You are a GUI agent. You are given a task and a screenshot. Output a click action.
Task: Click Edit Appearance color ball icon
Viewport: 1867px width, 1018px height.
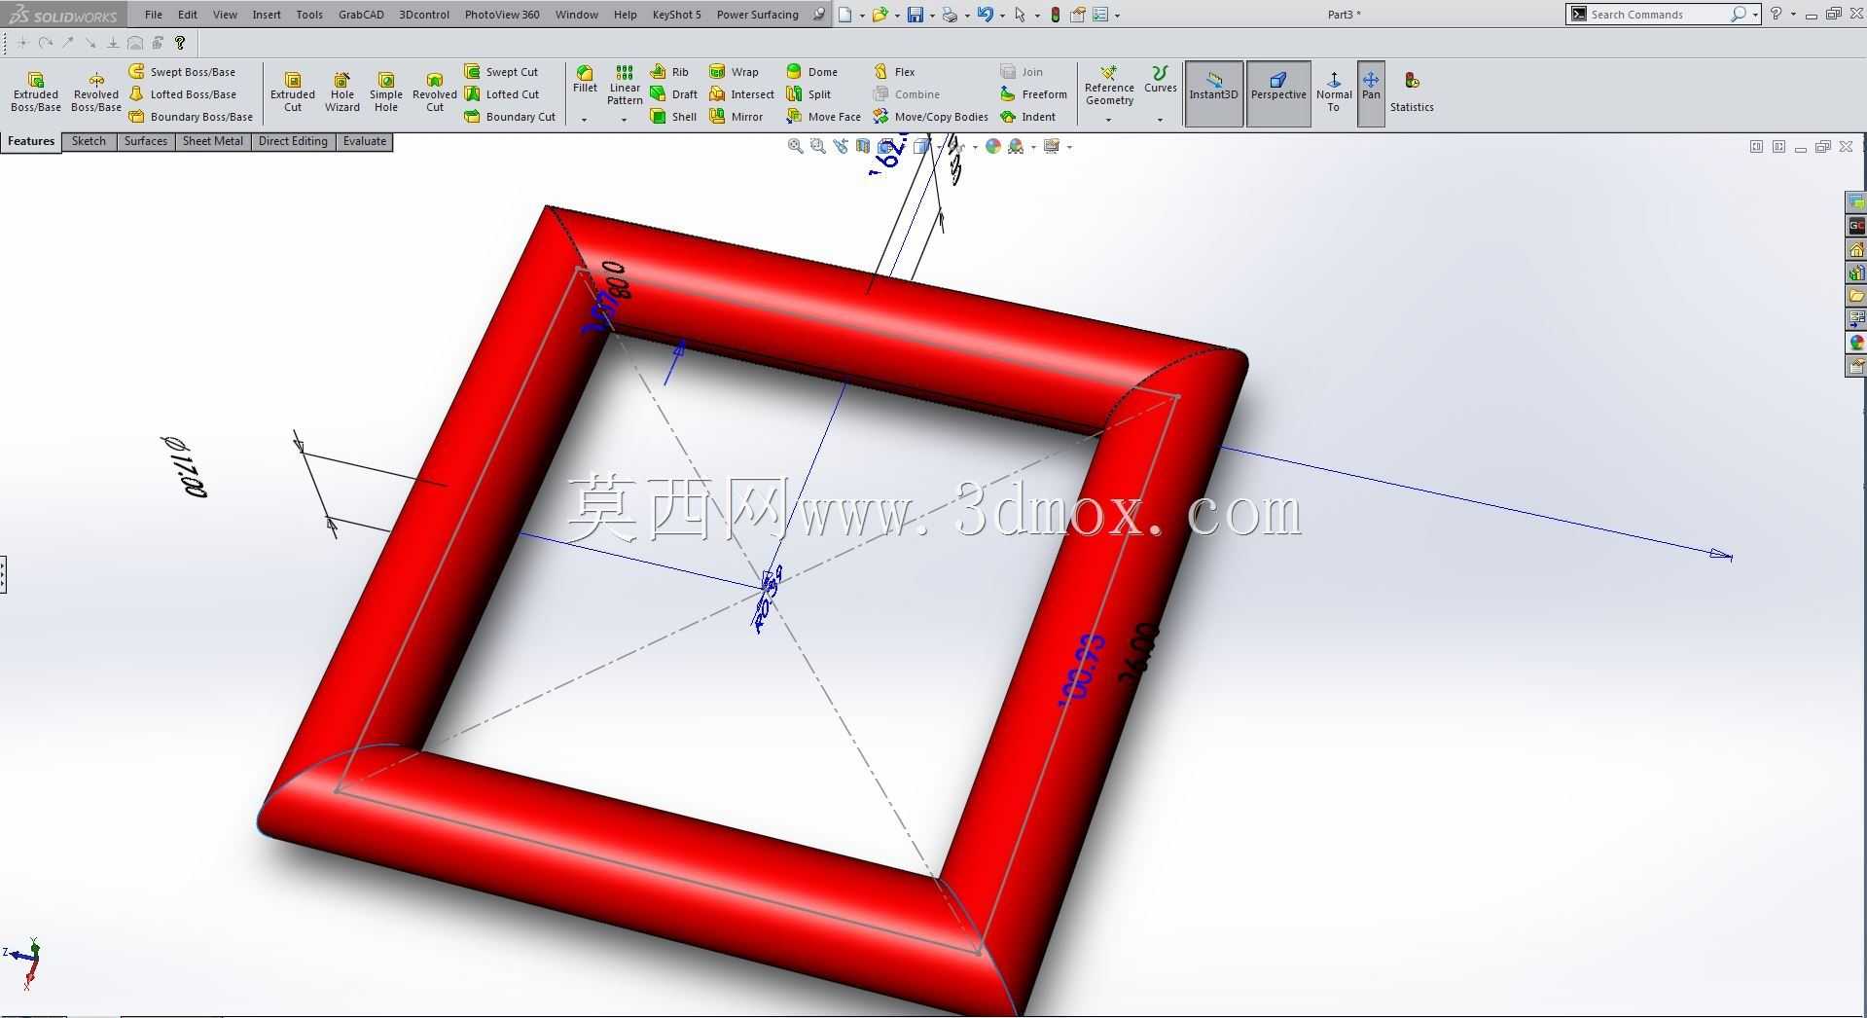point(992,146)
